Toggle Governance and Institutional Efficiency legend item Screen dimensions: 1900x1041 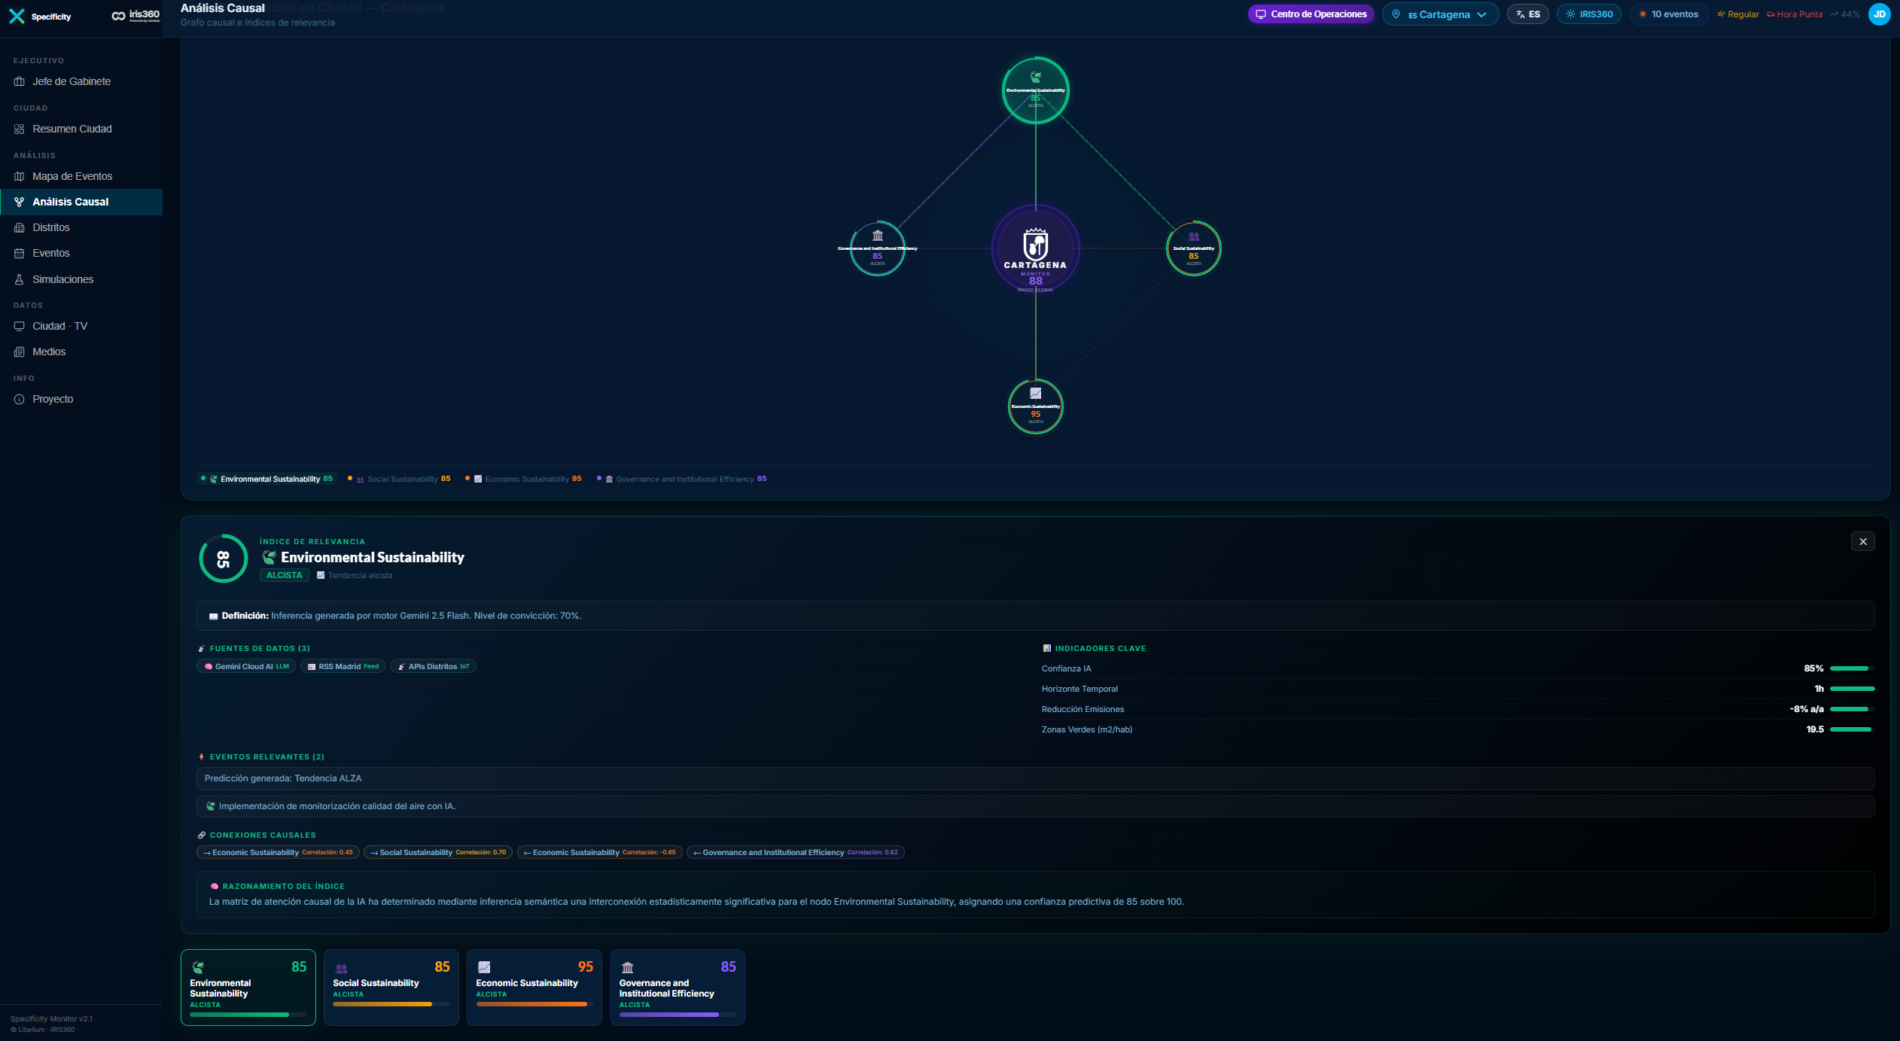[x=682, y=479]
